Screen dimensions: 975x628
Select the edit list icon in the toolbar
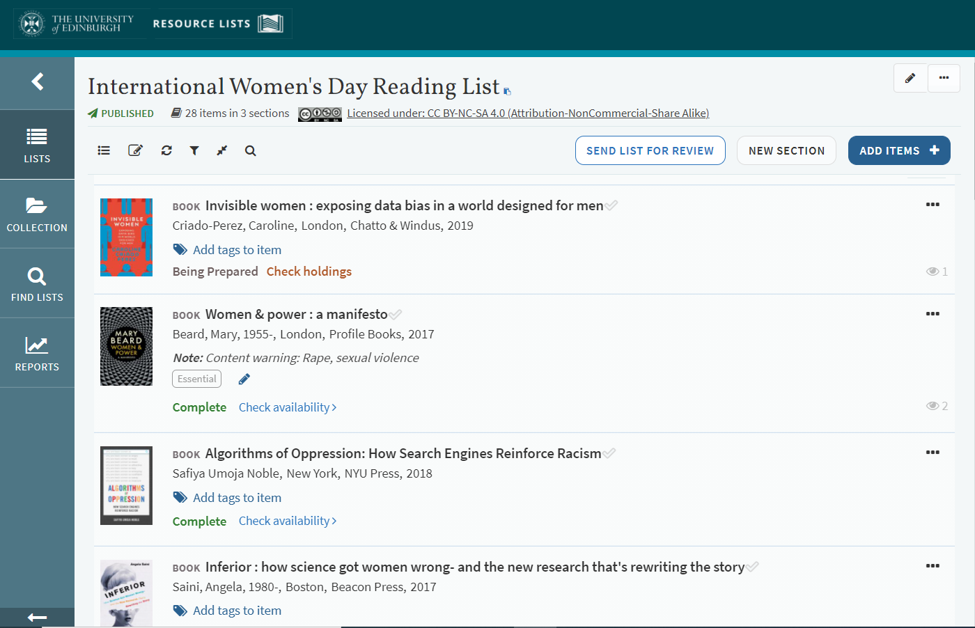click(135, 150)
